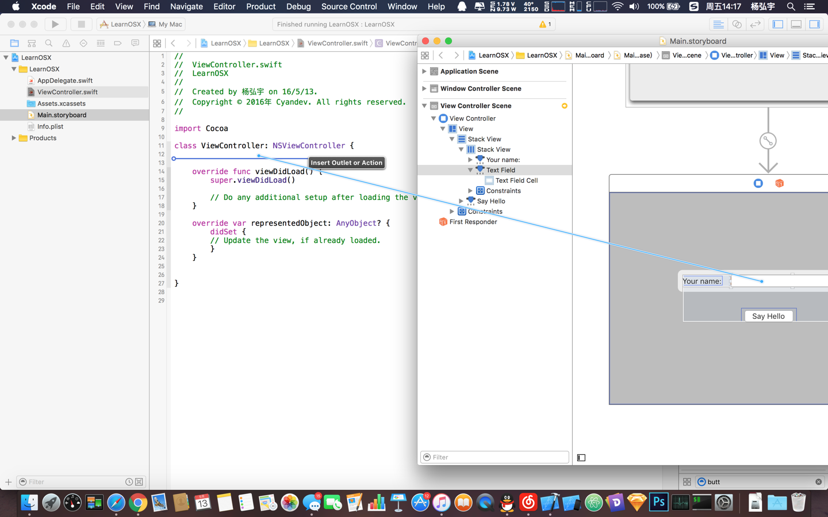This screenshot has height=517, width=828.
Task: Toggle the debug area visibility
Action: click(796, 24)
